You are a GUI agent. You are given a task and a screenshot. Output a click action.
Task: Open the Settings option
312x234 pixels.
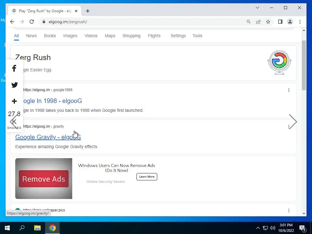(x=178, y=36)
